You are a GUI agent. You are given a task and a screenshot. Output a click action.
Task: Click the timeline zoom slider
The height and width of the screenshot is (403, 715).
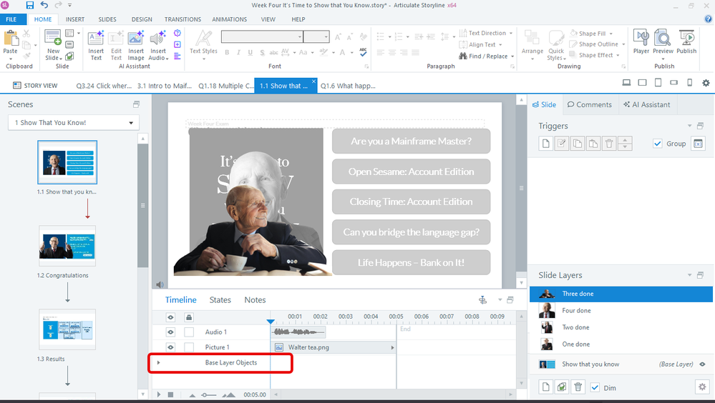pos(208,394)
